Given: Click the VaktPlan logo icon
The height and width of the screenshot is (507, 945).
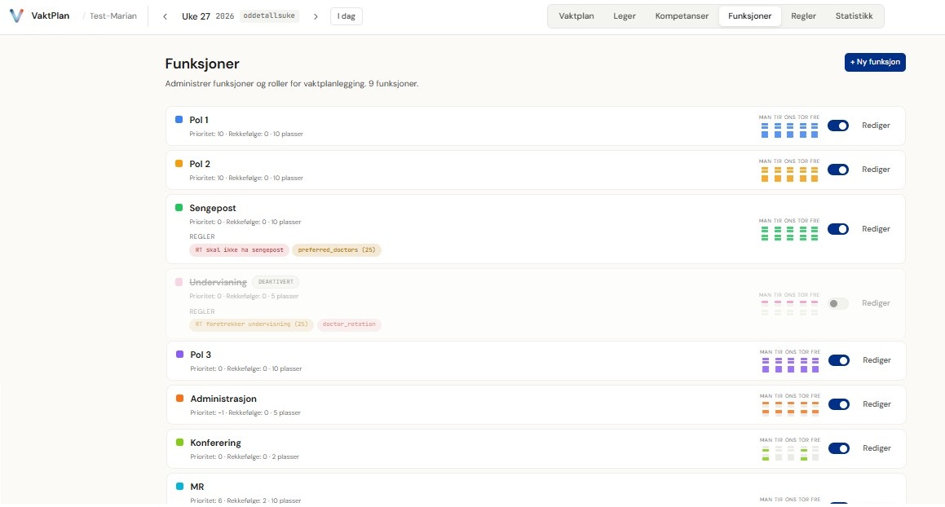Looking at the screenshot, I should 17,15.
